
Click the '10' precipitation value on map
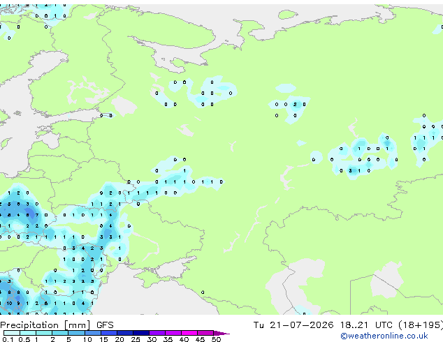[9, 304]
